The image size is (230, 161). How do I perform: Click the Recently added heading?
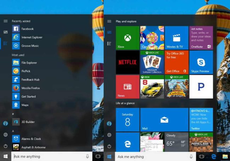(21, 21)
